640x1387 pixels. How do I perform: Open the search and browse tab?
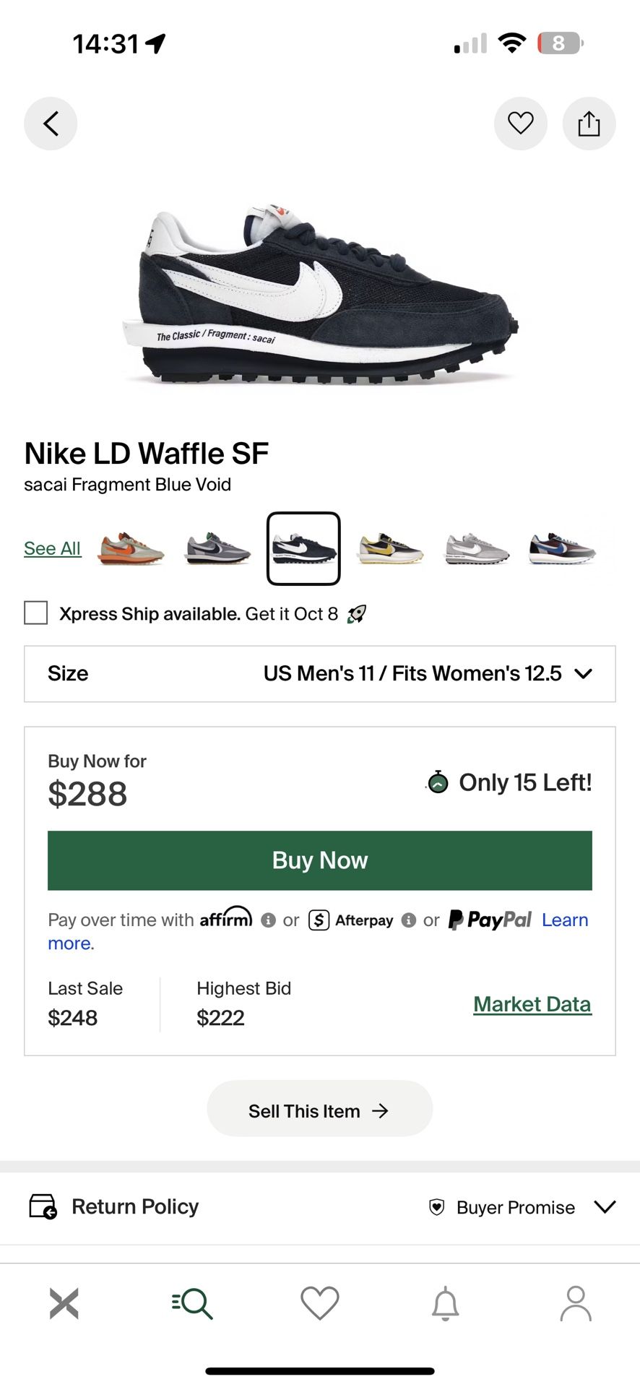192,1303
